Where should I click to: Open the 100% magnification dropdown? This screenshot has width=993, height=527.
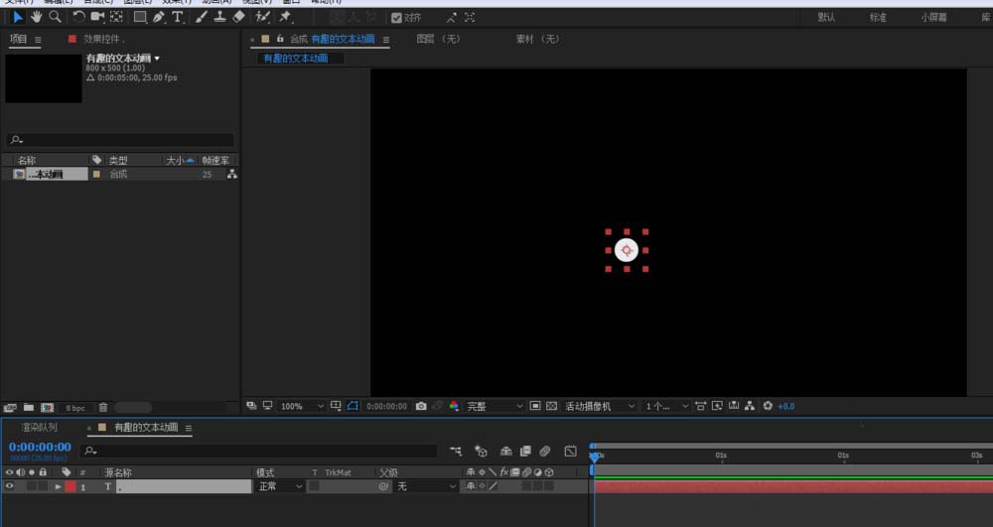coord(302,406)
